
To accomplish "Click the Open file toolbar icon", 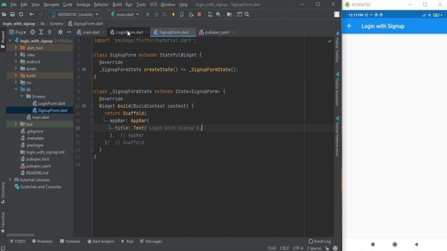I will pos(4,14).
